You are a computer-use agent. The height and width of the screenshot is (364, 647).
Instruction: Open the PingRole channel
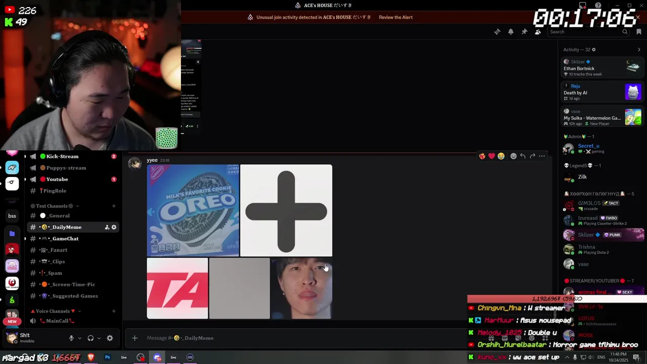[x=72, y=191]
